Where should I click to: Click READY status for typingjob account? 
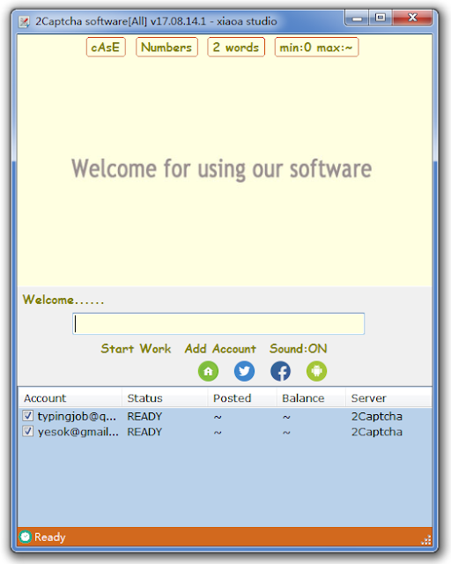(144, 416)
